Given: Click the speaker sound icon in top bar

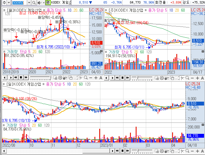Looking at the screenshot, I should pos(39,2).
